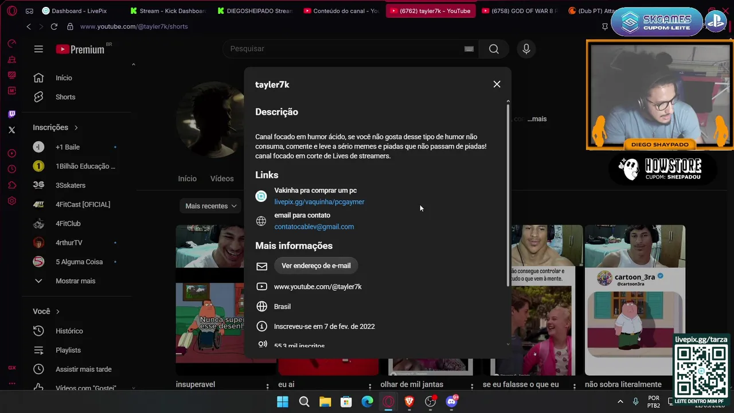Screen dimensions: 734x413
Task: Click the YouTube Premium logo
Action: [80, 49]
